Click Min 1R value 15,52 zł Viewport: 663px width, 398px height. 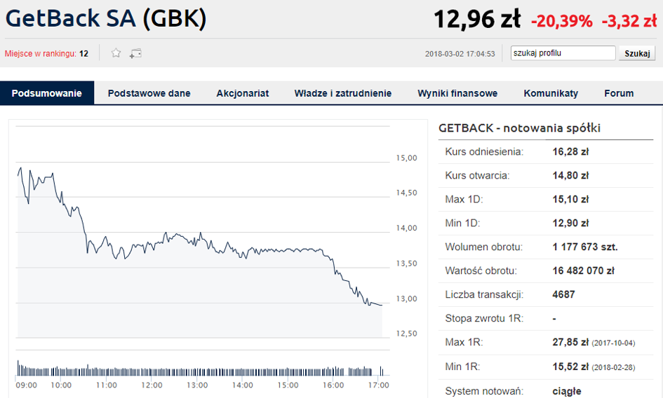(570, 366)
